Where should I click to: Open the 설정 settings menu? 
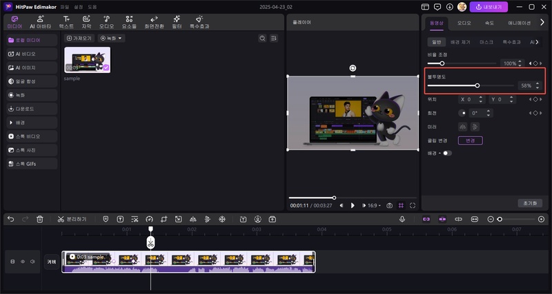(78, 7)
